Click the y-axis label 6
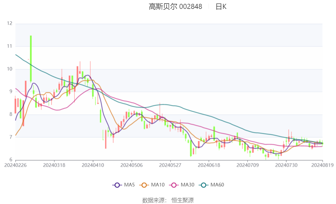 [x=11, y=160]
